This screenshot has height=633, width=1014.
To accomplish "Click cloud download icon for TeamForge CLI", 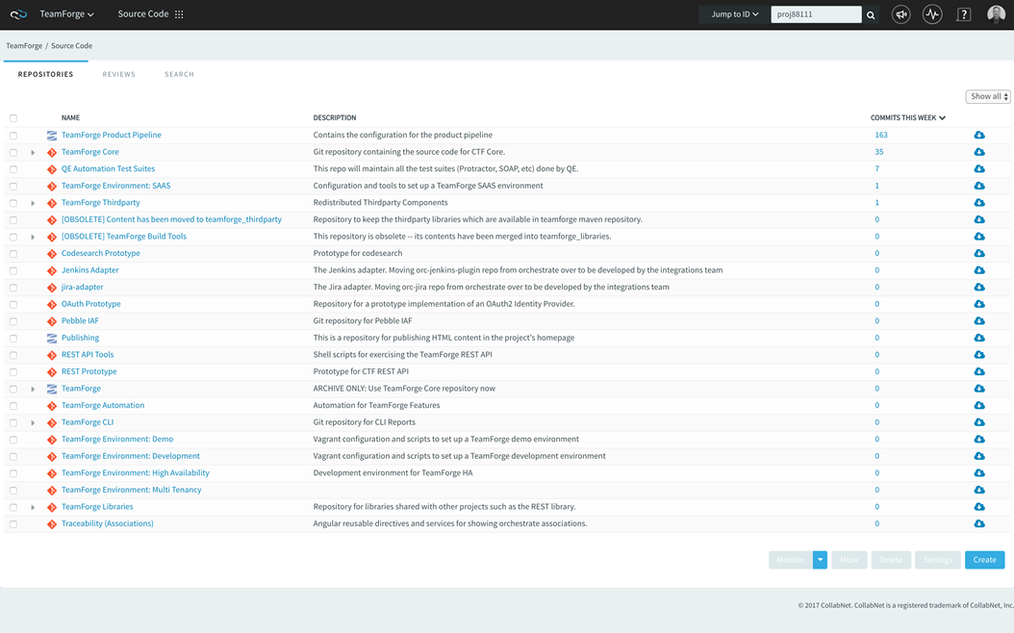I will pyautogui.click(x=979, y=422).
